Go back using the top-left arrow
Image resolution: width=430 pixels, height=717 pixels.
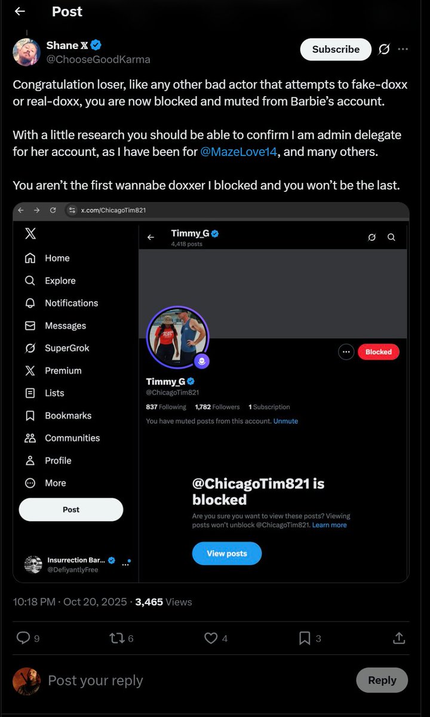pos(20,11)
